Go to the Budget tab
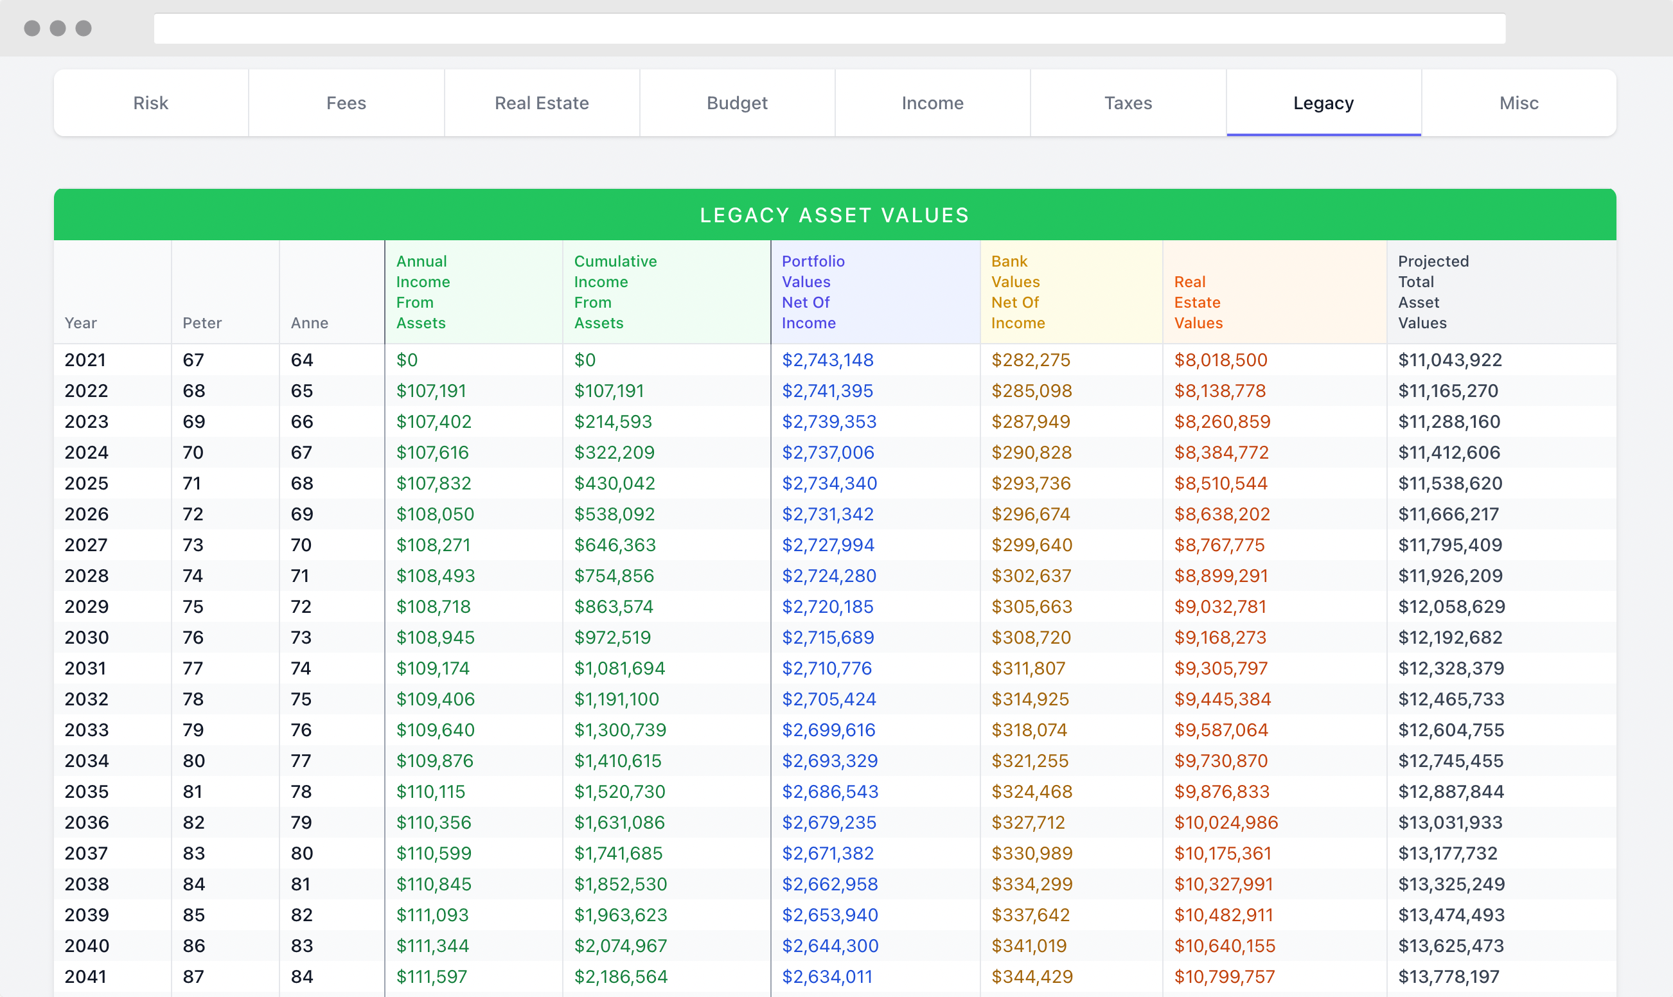The width and height of the screenshot is (1673, 997). tap(736, 103)
